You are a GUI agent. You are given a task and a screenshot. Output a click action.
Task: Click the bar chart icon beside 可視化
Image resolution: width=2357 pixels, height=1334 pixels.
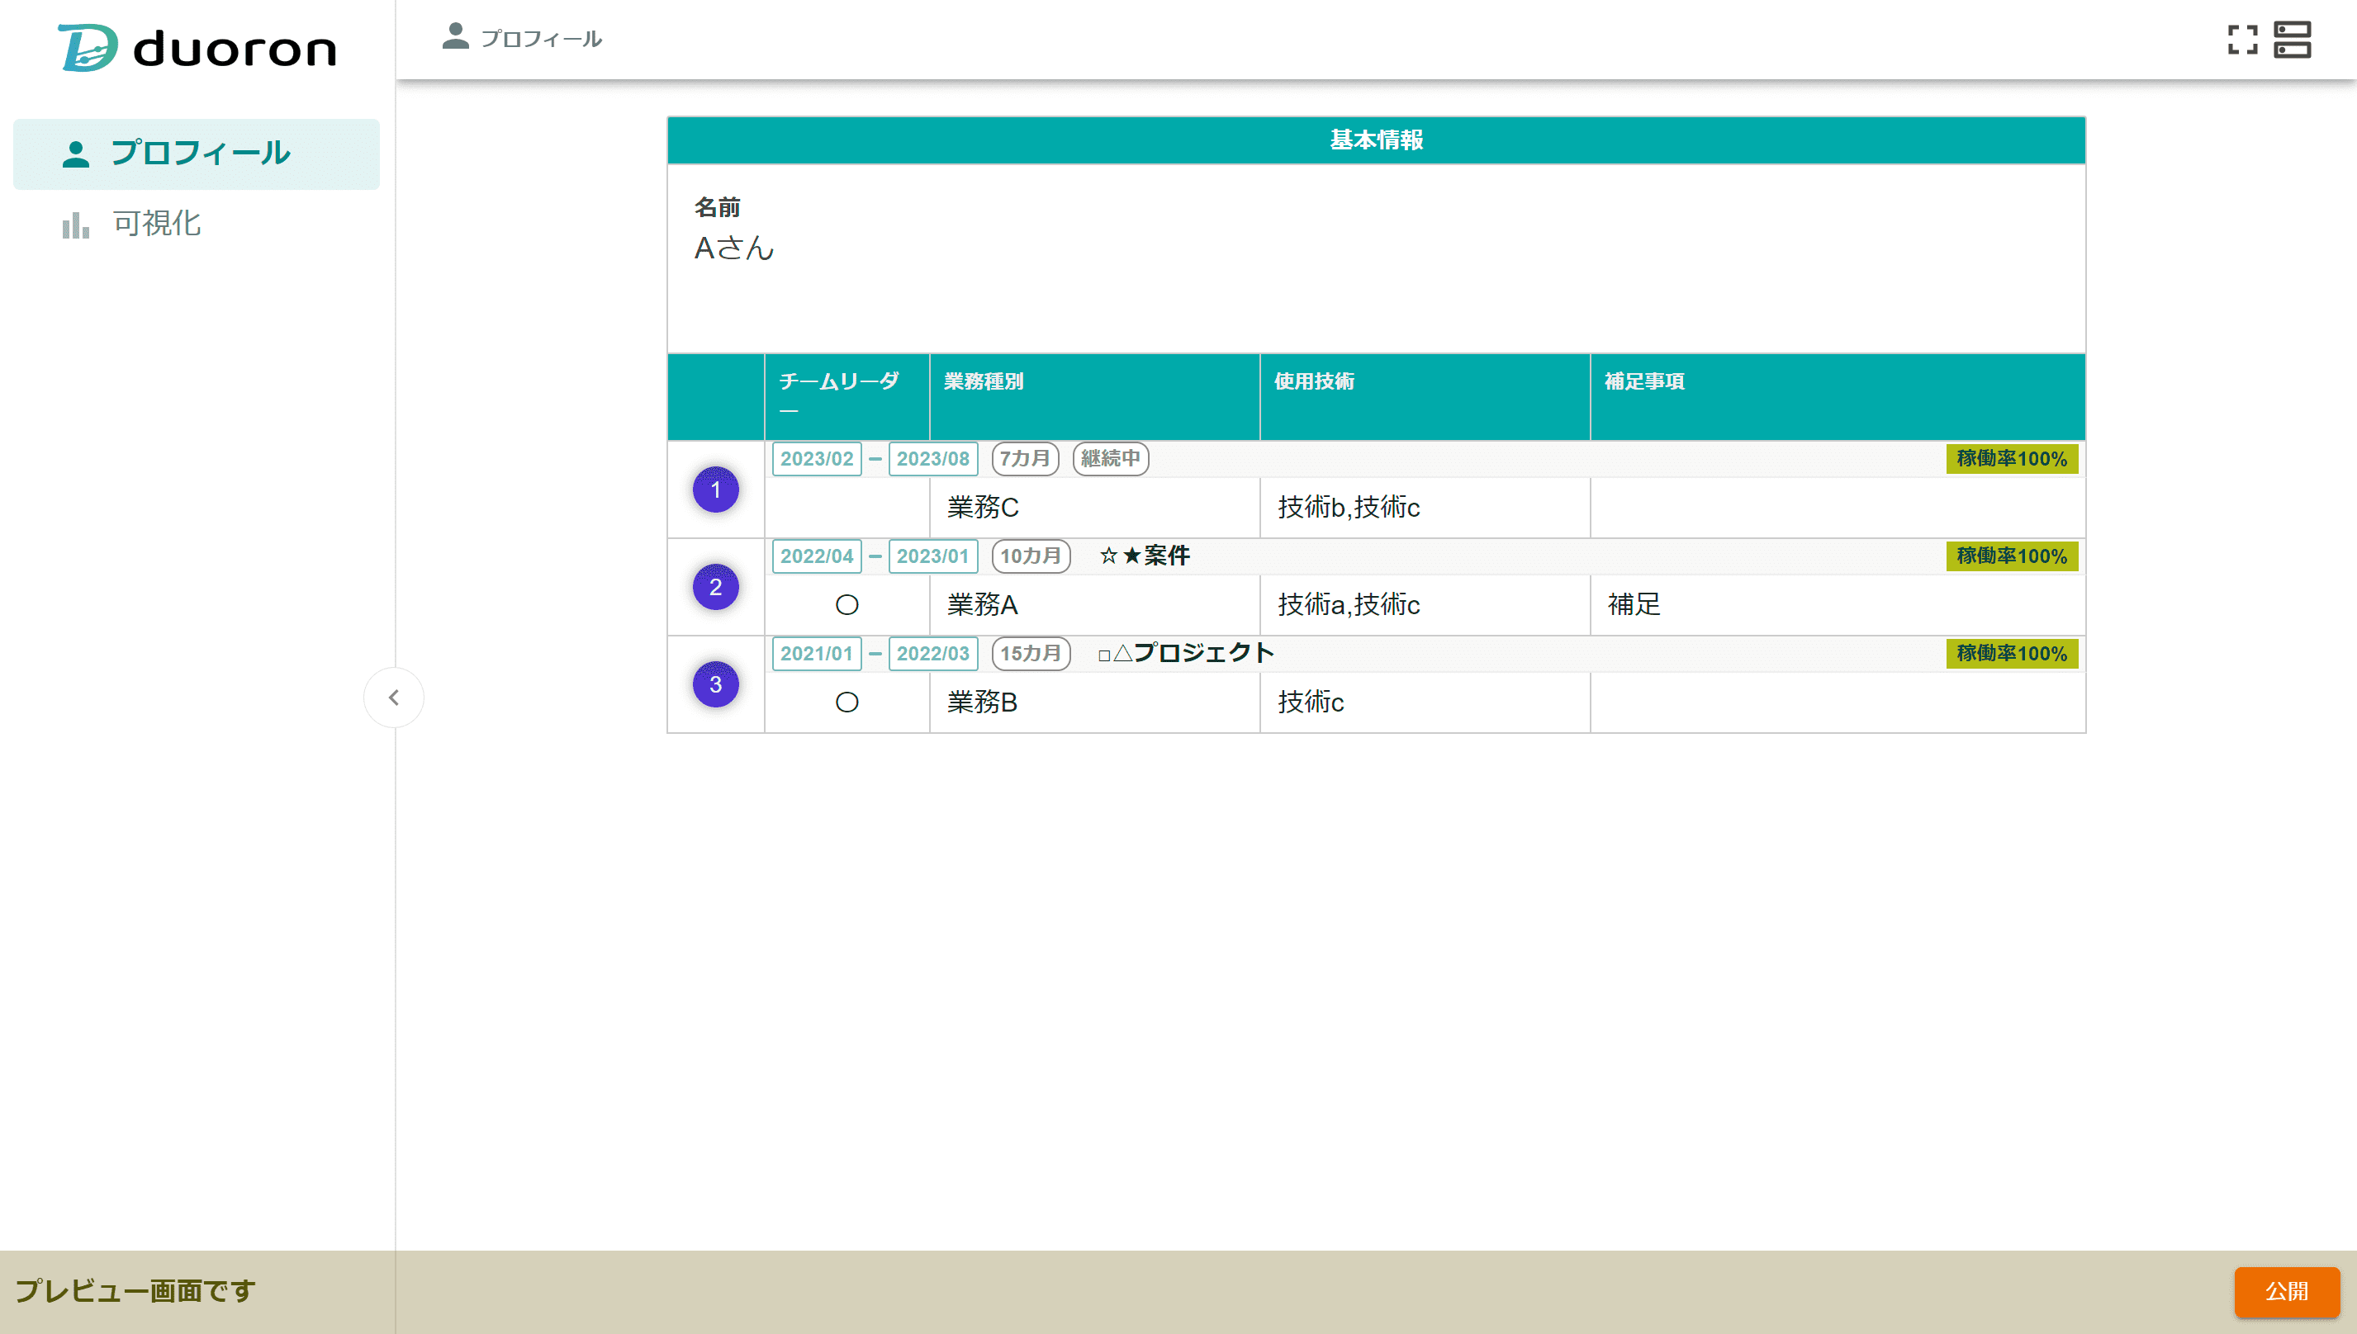76,225
